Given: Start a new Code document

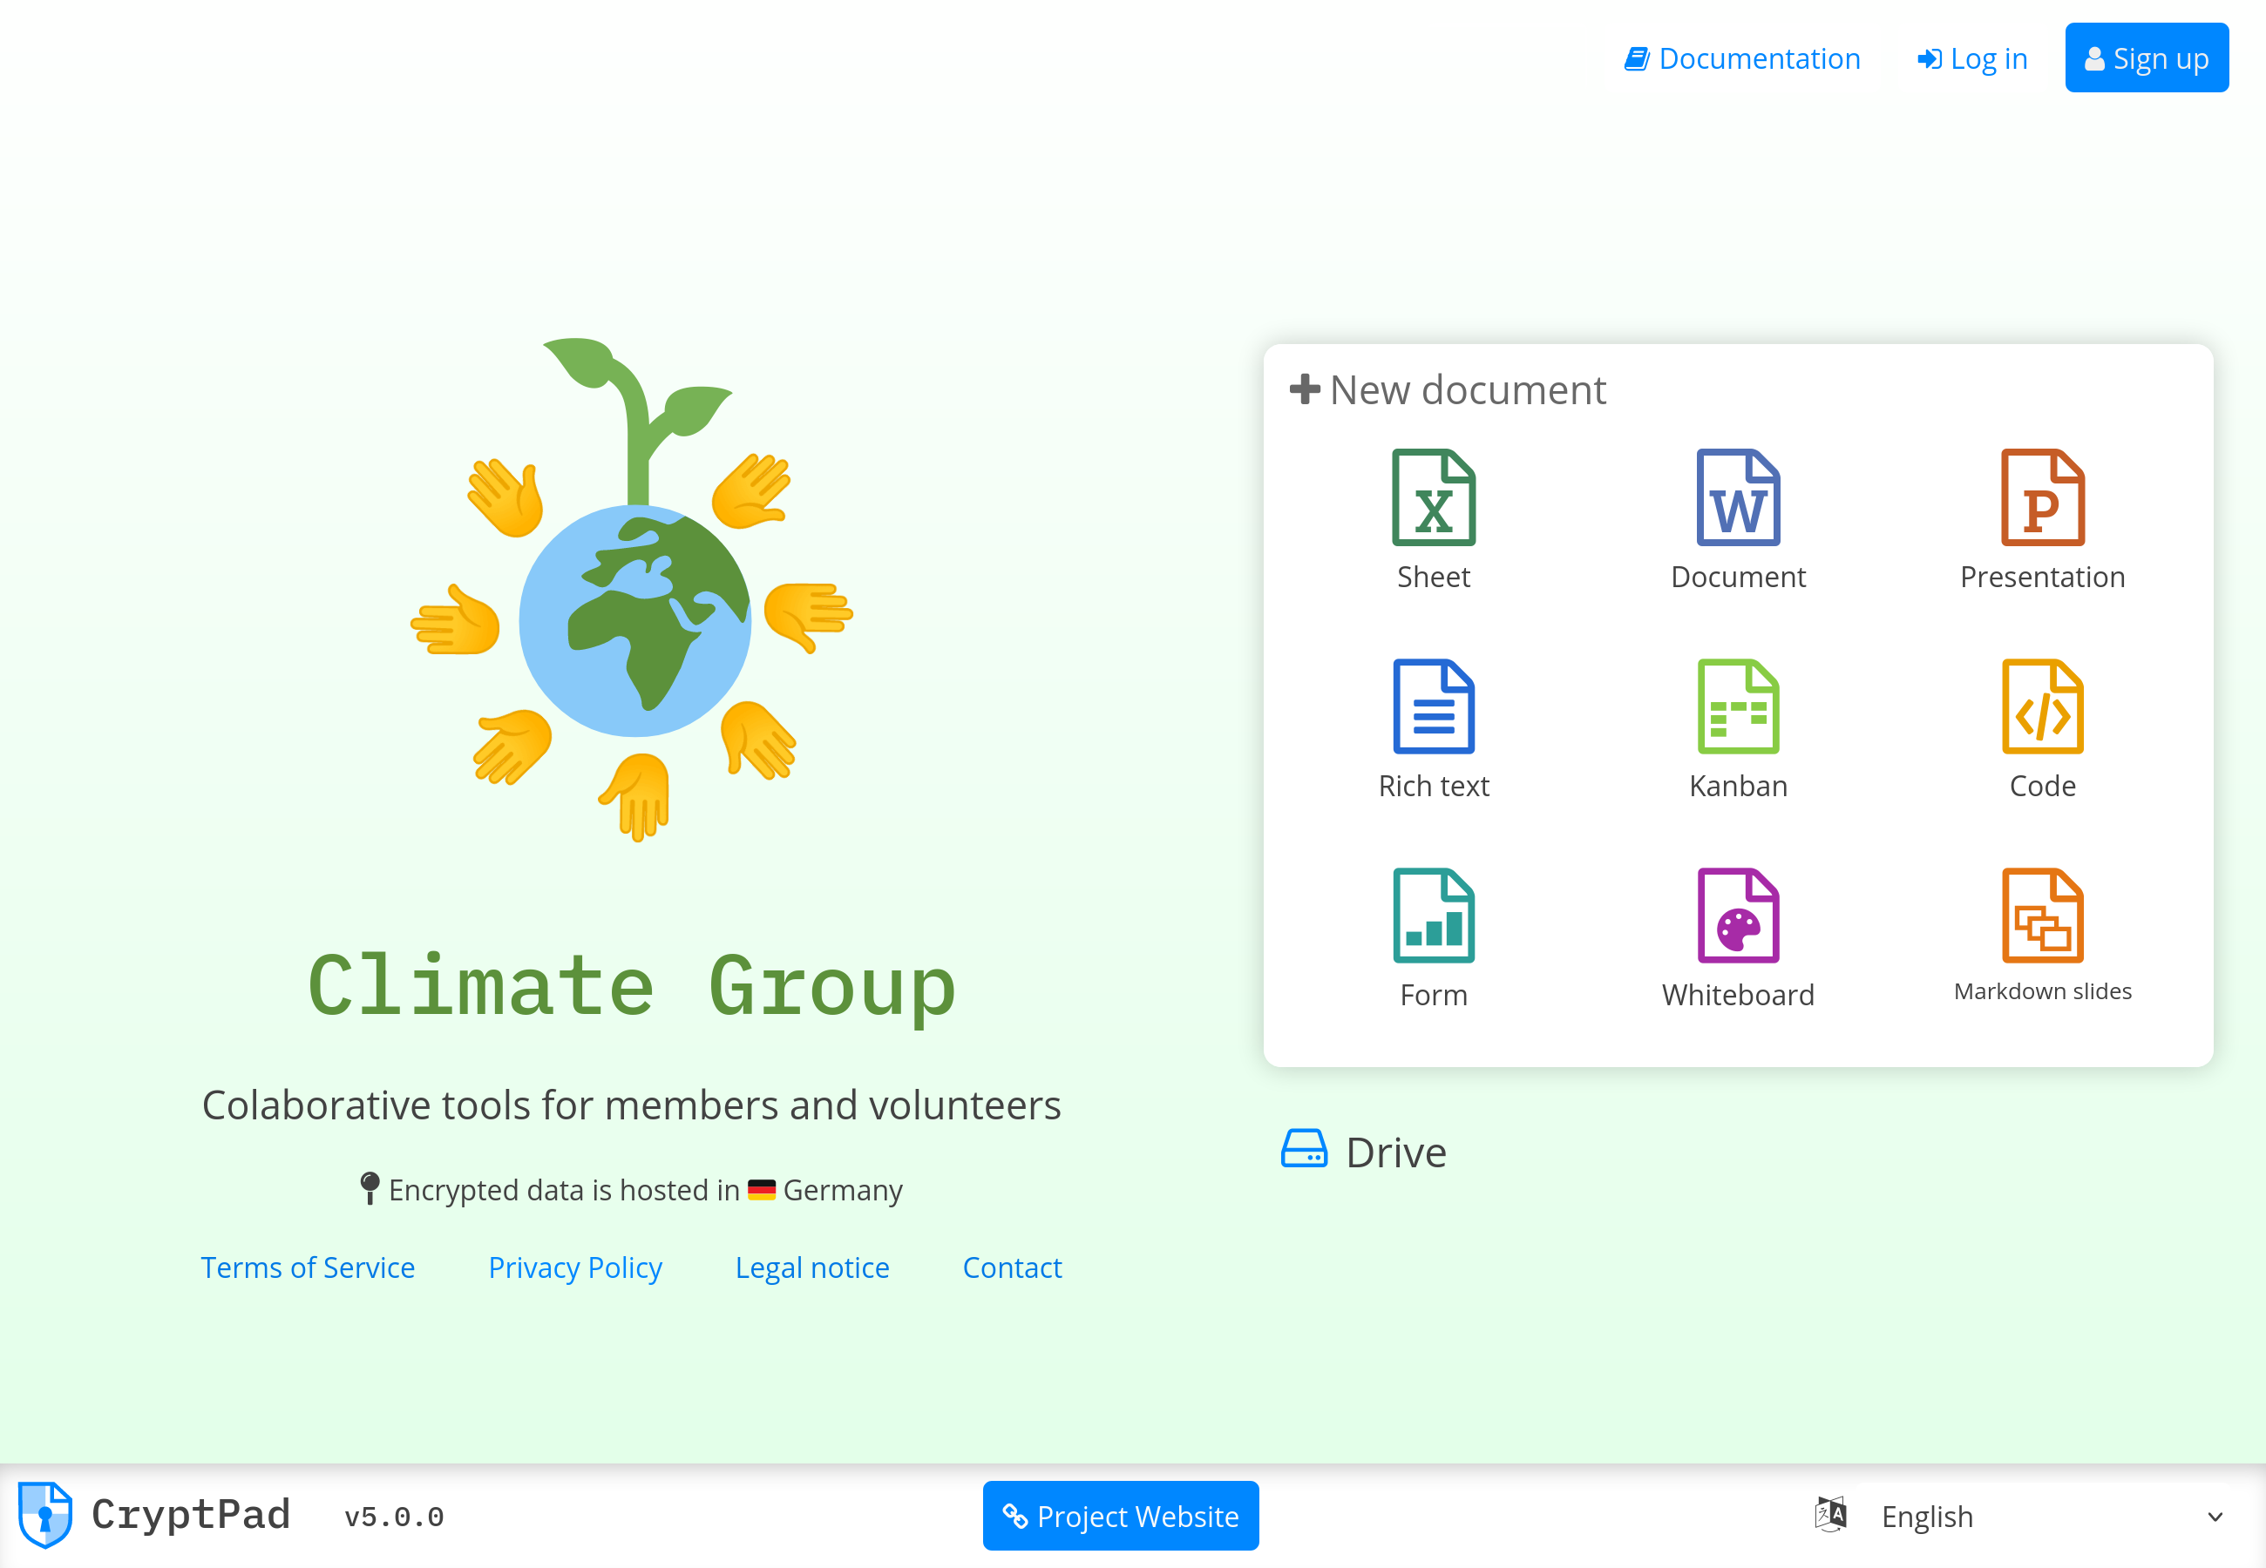Looking at the screenshot, I should [2042, 727].
